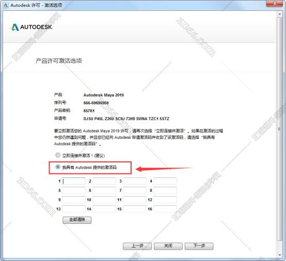Click activation code field 10

pos(104,200)
